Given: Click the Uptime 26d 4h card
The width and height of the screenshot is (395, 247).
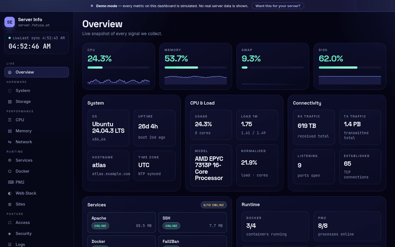Looking at the screenshot, I should pos(154,128).
